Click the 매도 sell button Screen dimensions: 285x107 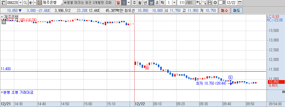coord(237,10)
